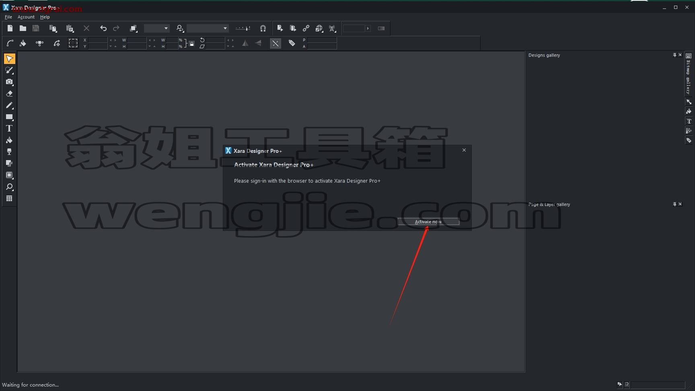The height and width of the screenshot is (391, 695).
Task: Open the Account menu
Action: click(x=26, y=17)
